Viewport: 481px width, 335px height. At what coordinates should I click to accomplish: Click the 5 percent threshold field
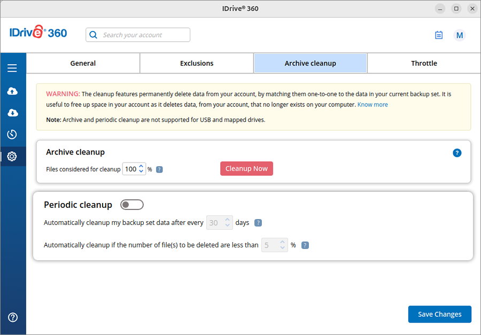pos(275,245)
